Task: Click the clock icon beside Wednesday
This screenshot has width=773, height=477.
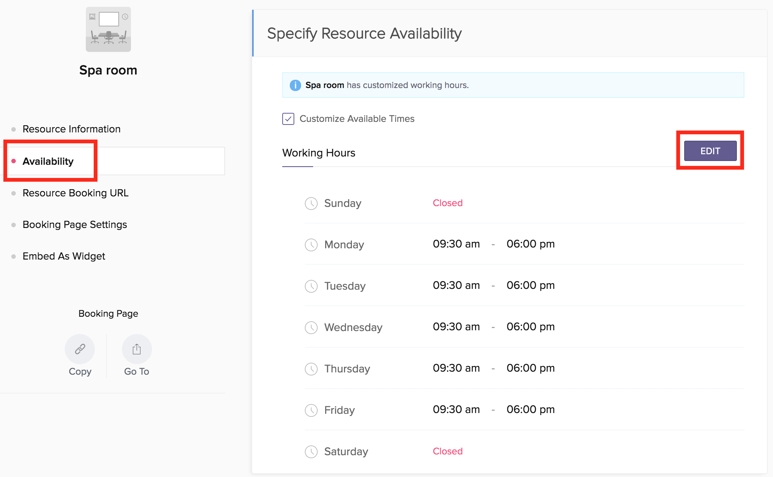Action: coord(311,328)
